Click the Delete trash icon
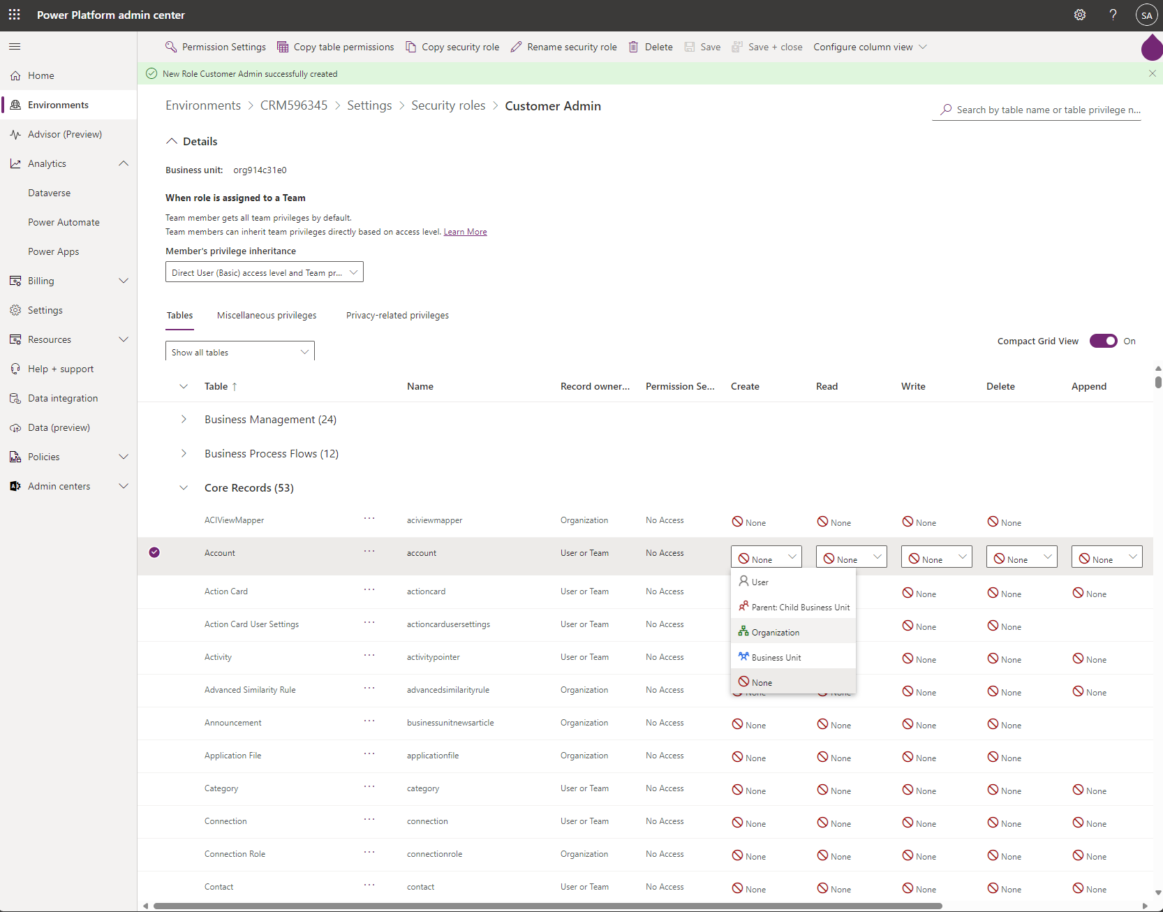Viewport: 1163px width, 912px height. click(633, 47)
